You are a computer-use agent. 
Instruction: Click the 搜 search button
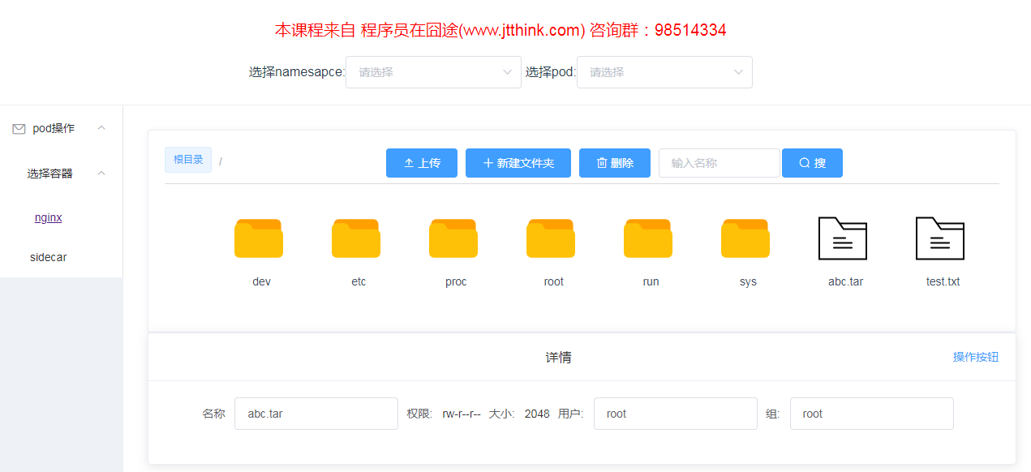[812, 163]
